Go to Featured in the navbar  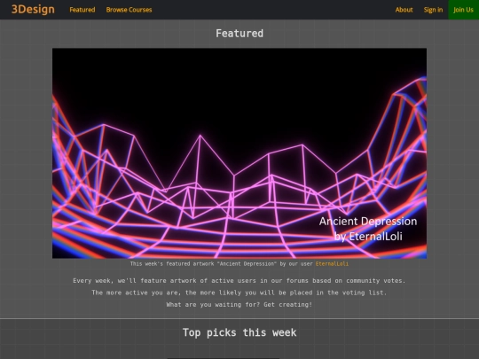pos(82,10)
